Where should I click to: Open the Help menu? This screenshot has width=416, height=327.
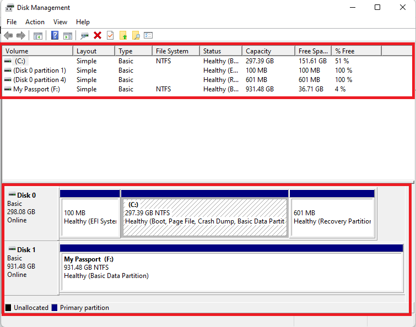pyautogui.click(x=83, y=22)
